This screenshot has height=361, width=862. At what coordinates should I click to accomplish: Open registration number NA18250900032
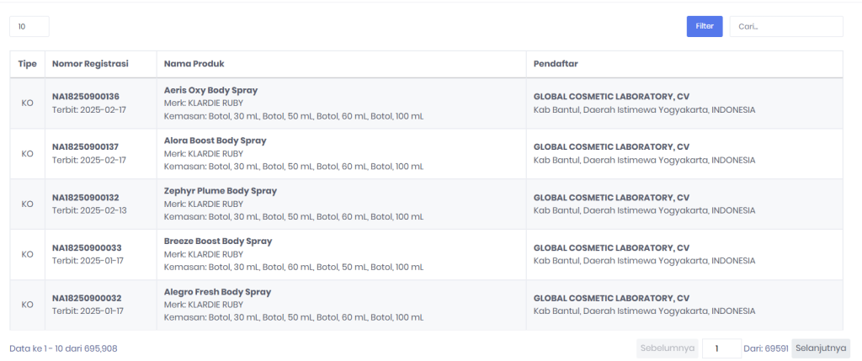click(86, 299)
